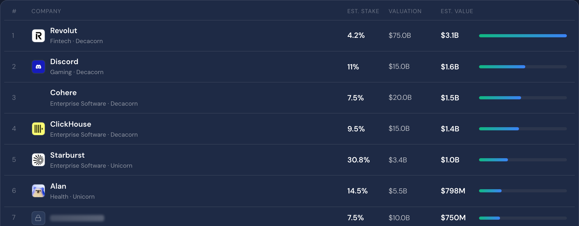579x226 pixels.
Task: Click the Alan bear logo icon
Action: pyautogui.click(x=38, y=191)
